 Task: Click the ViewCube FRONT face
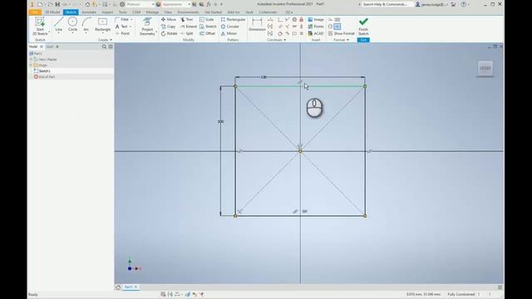point(485,68)
